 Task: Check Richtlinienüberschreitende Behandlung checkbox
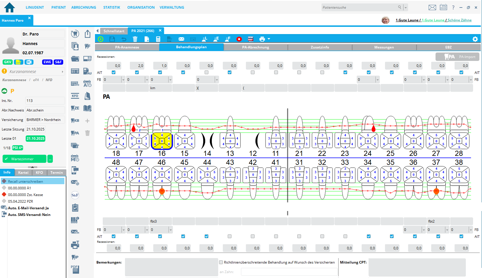[x=221, y=262]
